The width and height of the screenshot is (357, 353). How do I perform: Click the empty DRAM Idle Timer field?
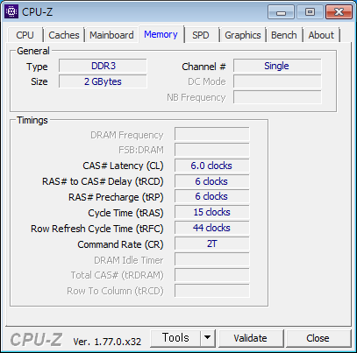tap(212, 259)
